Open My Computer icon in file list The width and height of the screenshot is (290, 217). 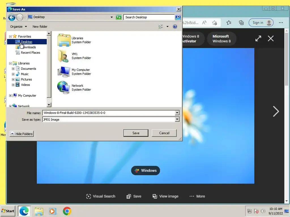(x=64, y=72)
